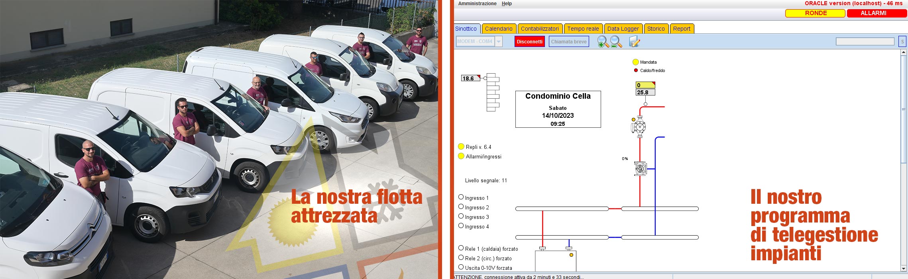908x279 pixels.
Task: Click the yellow Allarmi/ingressi status indicator
Action: click(461, 156)
